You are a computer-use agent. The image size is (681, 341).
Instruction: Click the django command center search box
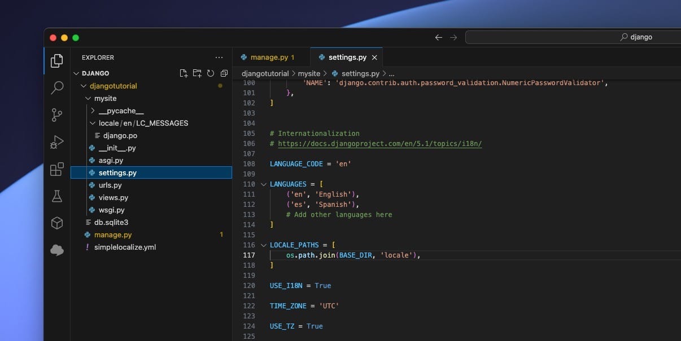pyautogui.click(x=573, y=37)
